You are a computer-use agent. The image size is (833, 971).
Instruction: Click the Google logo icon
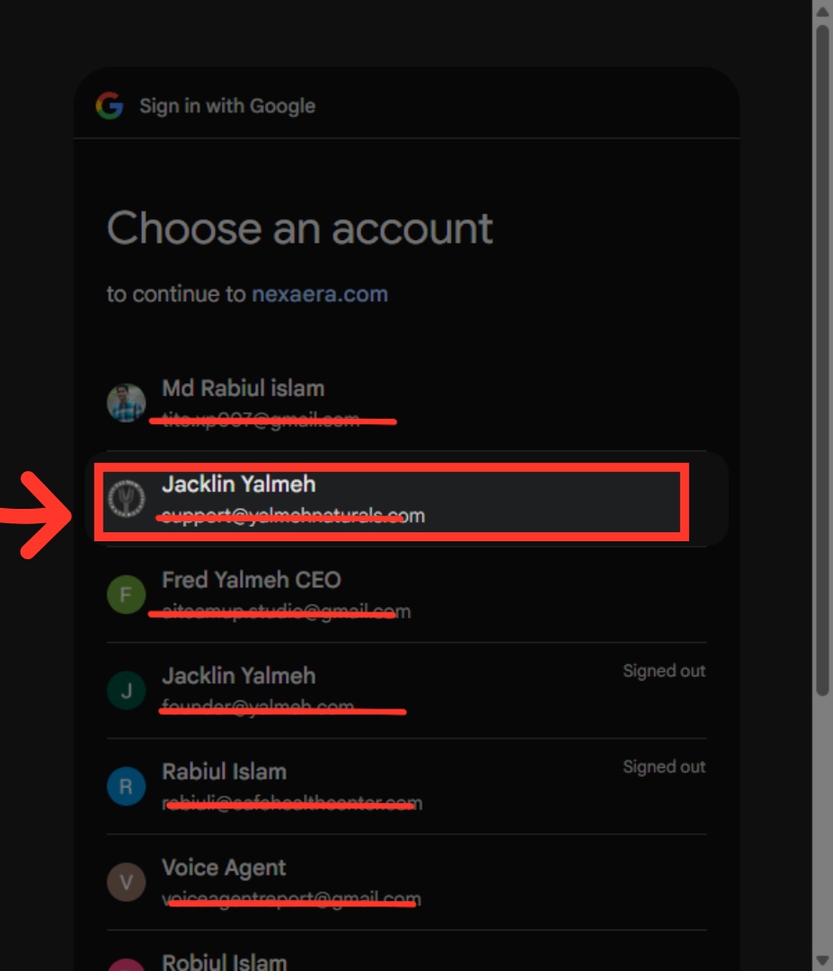pyautogui.click(x=110, y=106)
